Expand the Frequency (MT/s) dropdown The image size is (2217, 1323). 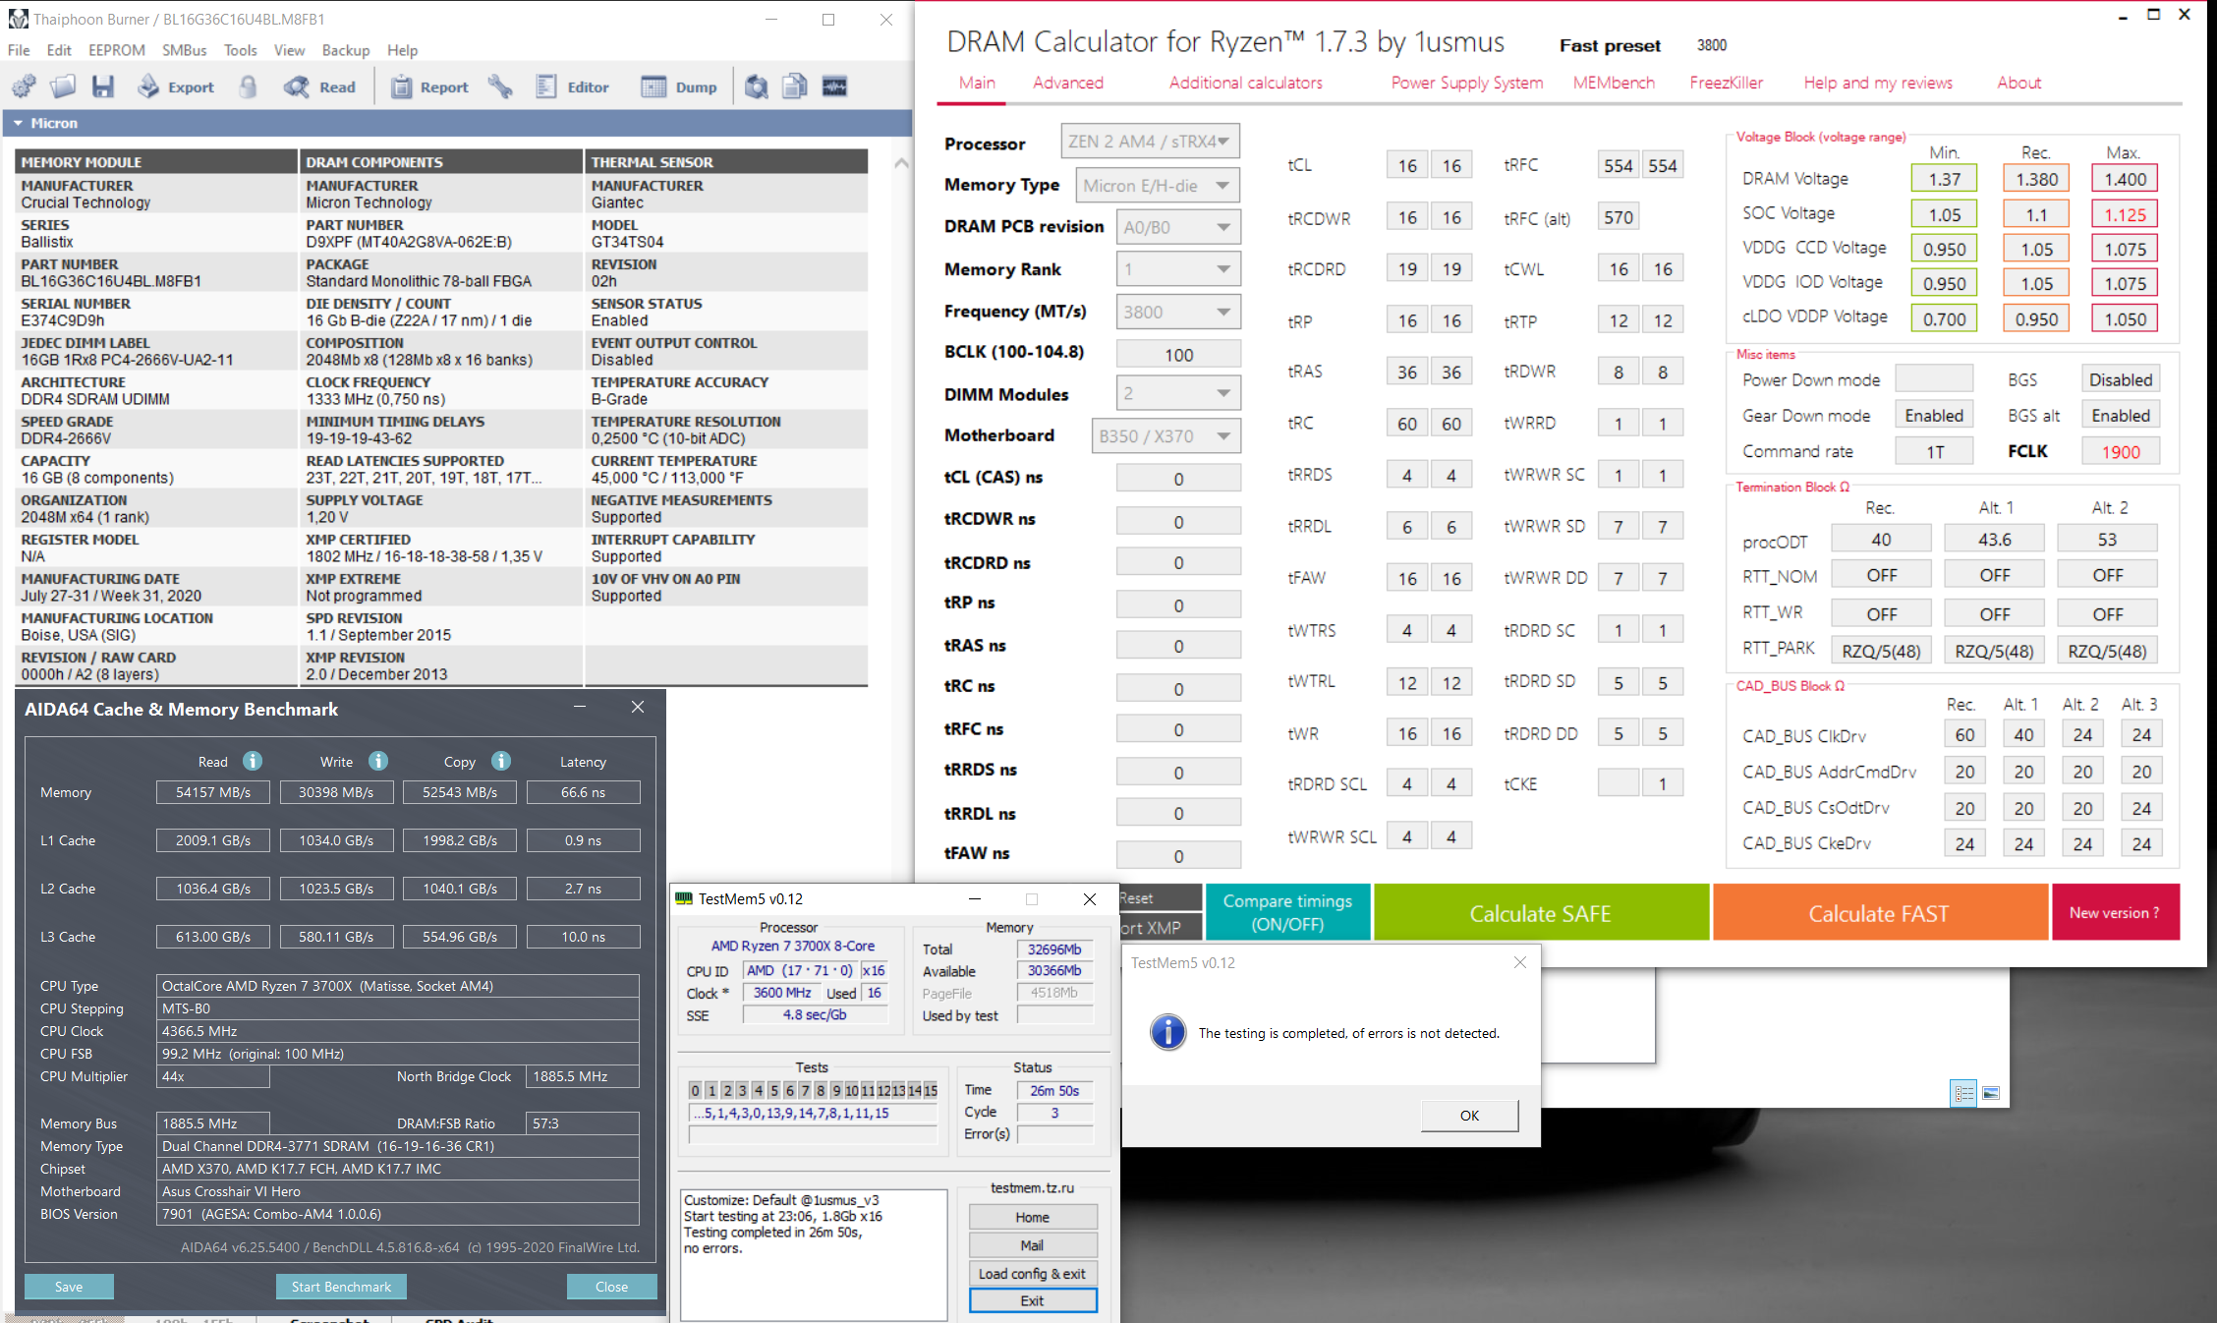1177,312
